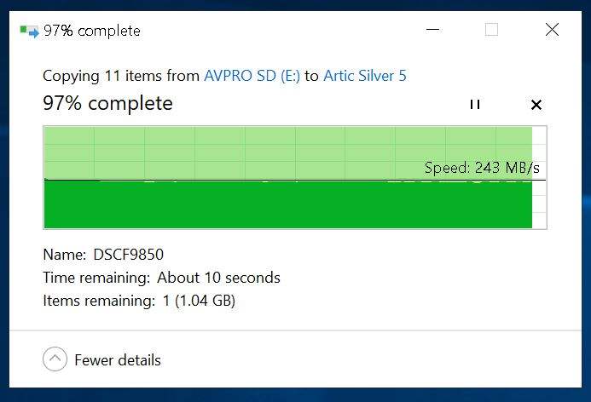The height and width of the screenshot is (402, 591).
Task: Click the light green upper graph area
Action: coord(288,153)
